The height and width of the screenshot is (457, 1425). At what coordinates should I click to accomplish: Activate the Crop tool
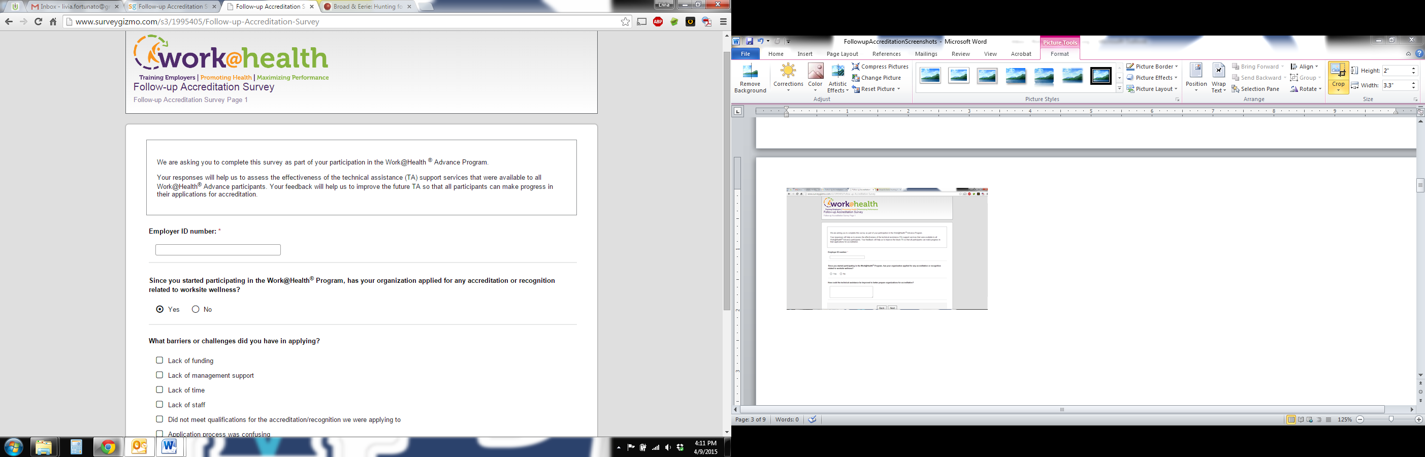click(x=1338, y=78)
